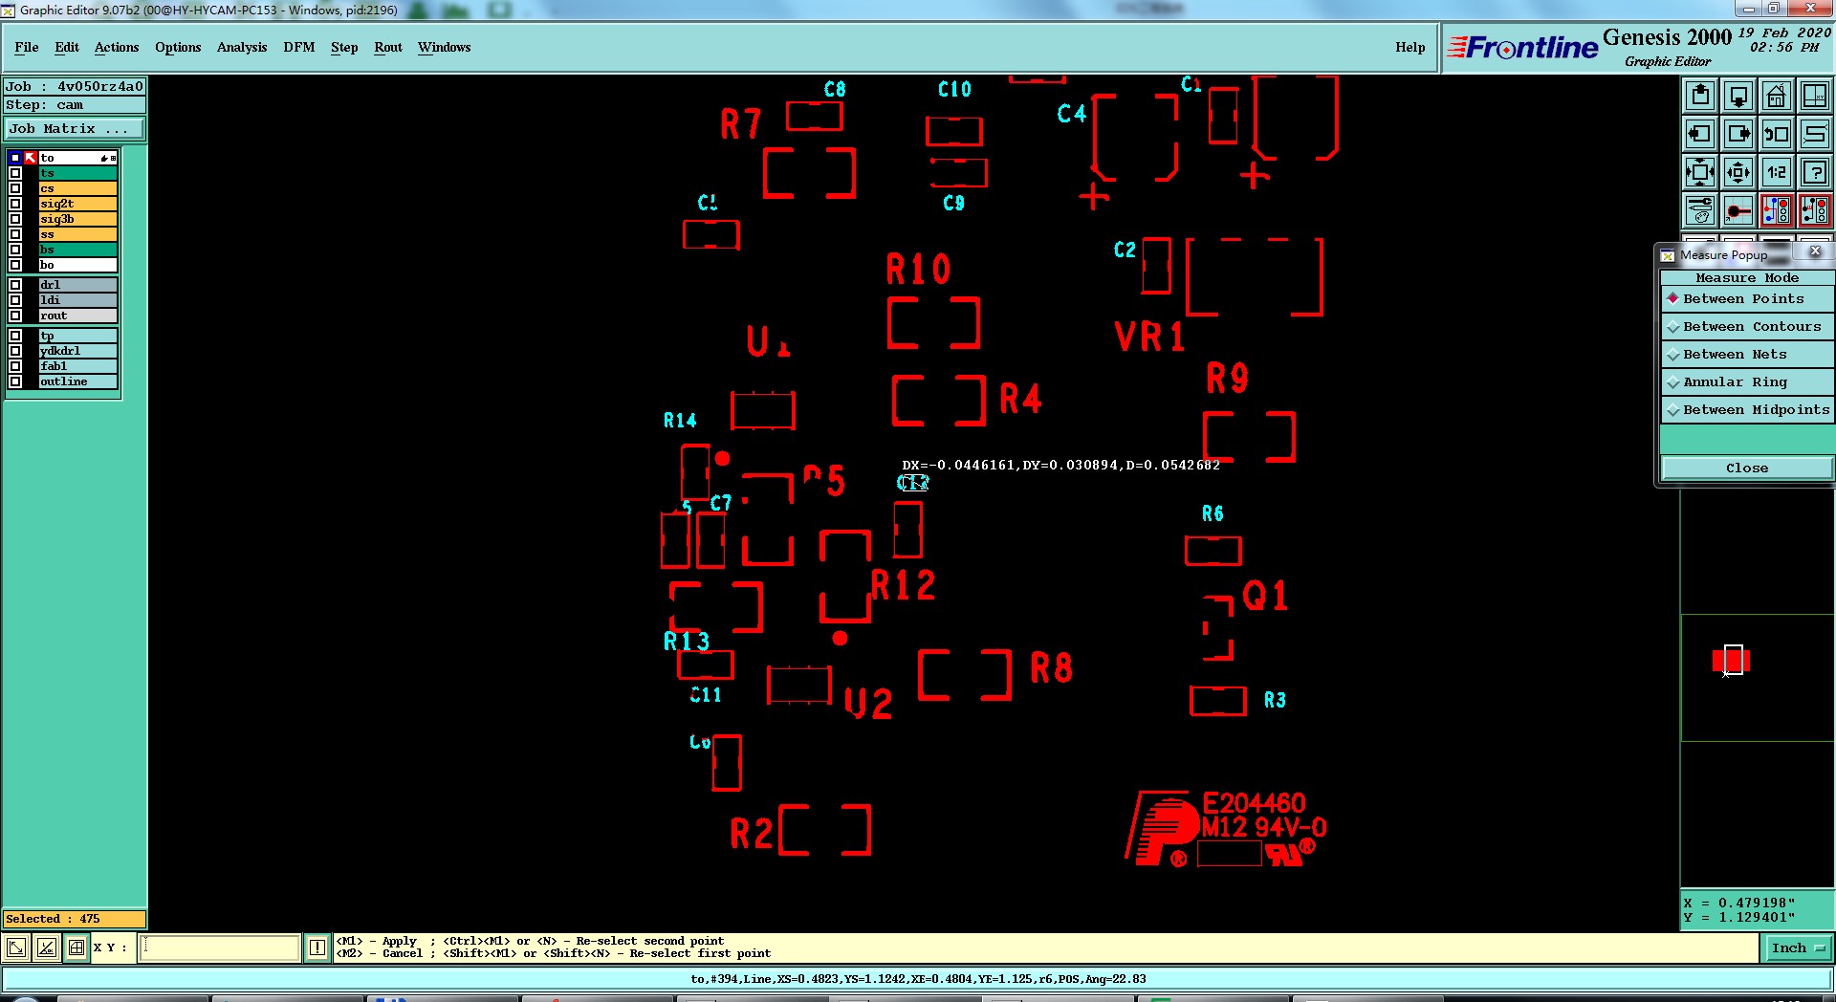
Task: Click the grid window icon beside XY
Action: pos(76,948)
